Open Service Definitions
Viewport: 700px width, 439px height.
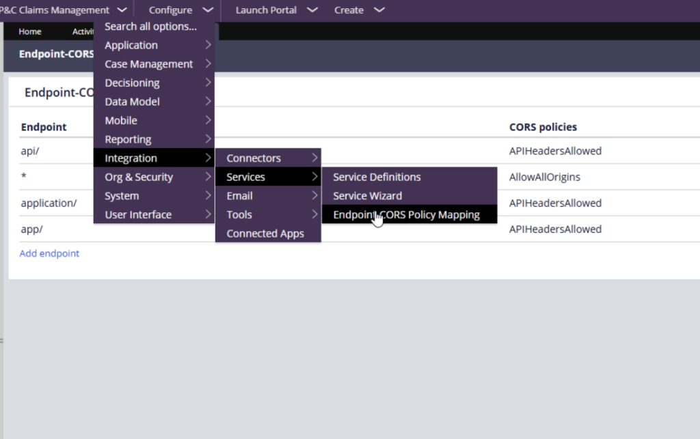(x=409, y=177)
